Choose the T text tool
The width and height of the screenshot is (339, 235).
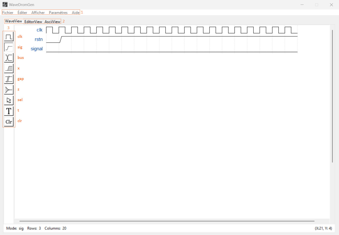point(9,111)
